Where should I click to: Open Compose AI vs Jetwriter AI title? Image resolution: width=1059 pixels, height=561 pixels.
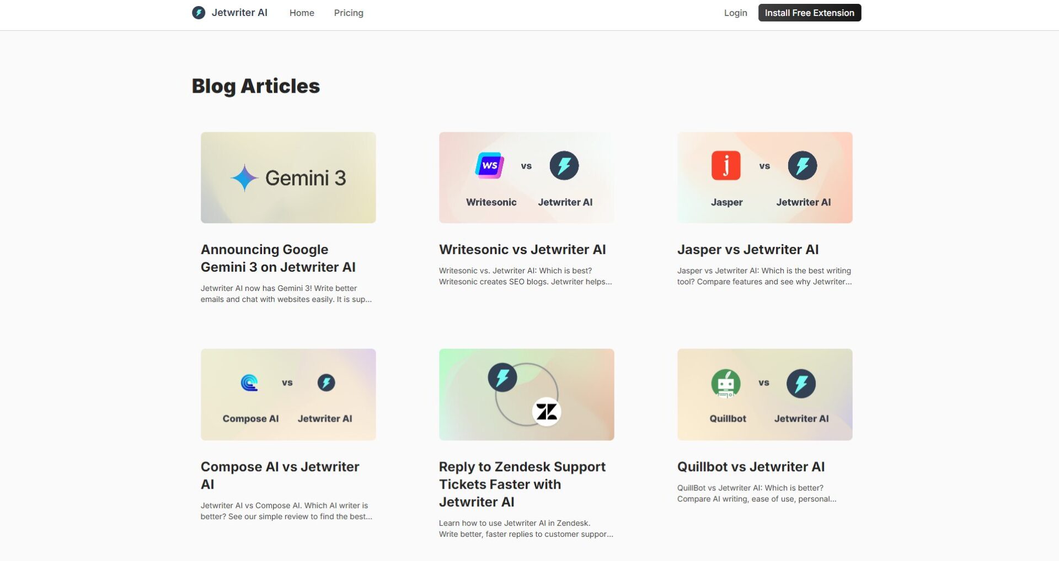280,475
